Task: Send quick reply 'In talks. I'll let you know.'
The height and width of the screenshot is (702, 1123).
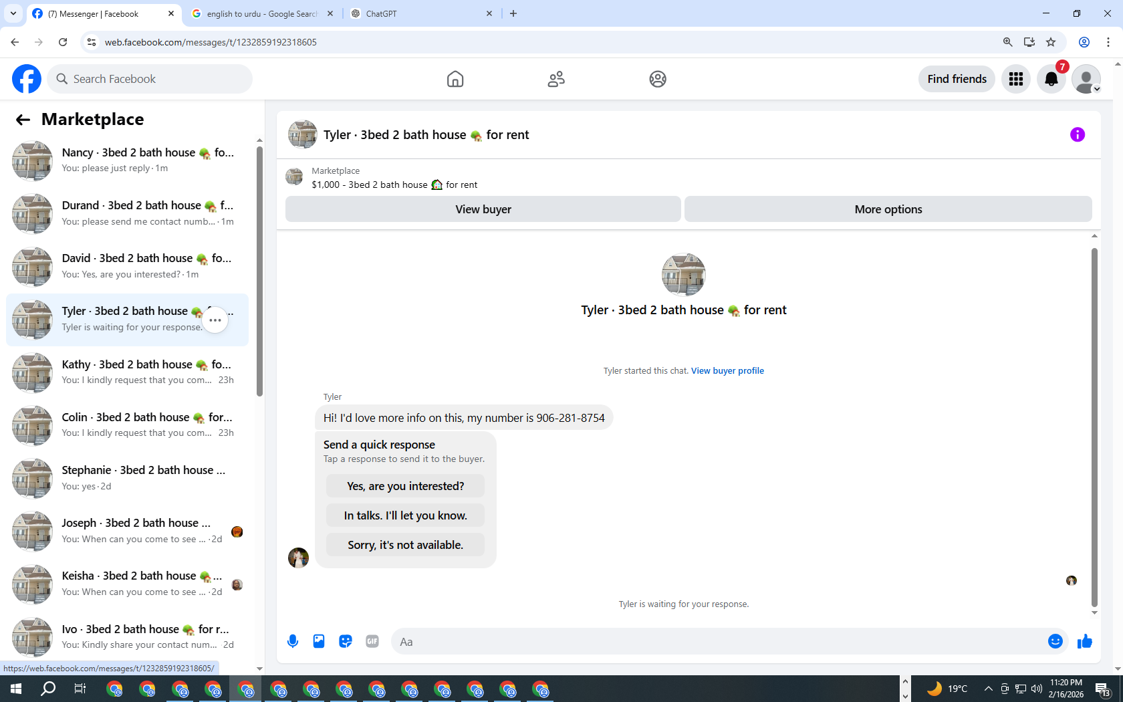Action: click(405, 515)
